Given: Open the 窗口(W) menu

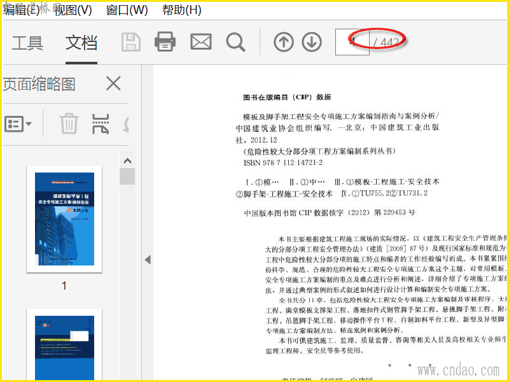Looking at the screenshot, I should [x=127, y=10].
